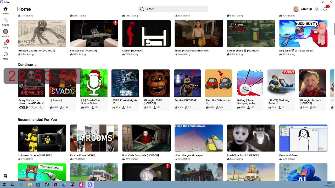The image size is (335, 188).
Task: Click the notifications bell icon
Action: click(x=325, y=9)
